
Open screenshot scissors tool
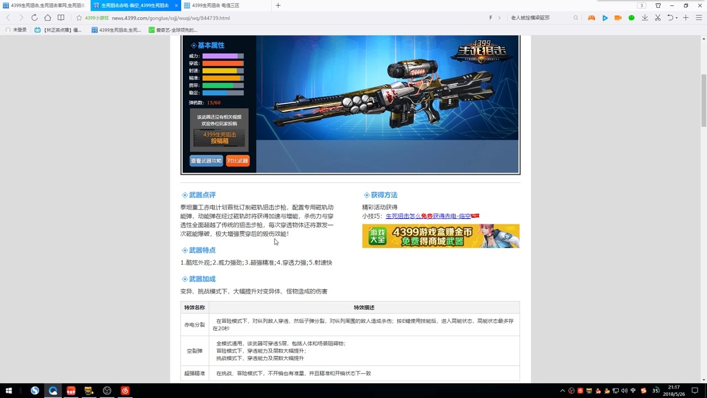coord(658,18)
